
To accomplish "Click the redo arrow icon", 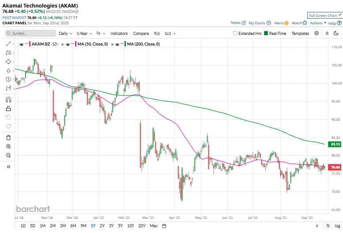I will tap(8, 126).
